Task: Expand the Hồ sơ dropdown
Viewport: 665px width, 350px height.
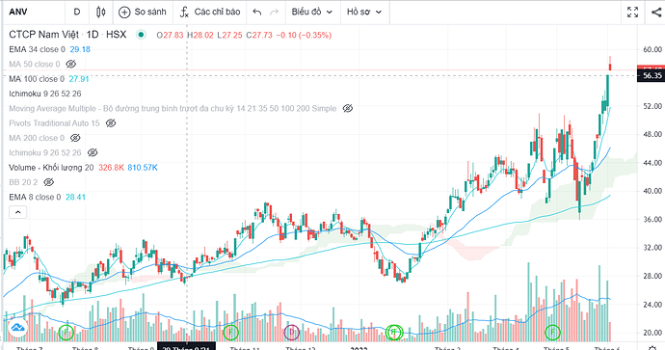Action: click(x=364, y=12)
